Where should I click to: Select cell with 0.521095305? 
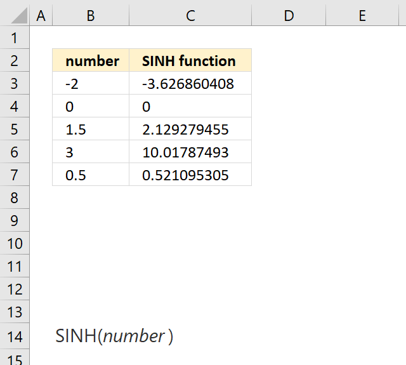(x=190, y=175)
